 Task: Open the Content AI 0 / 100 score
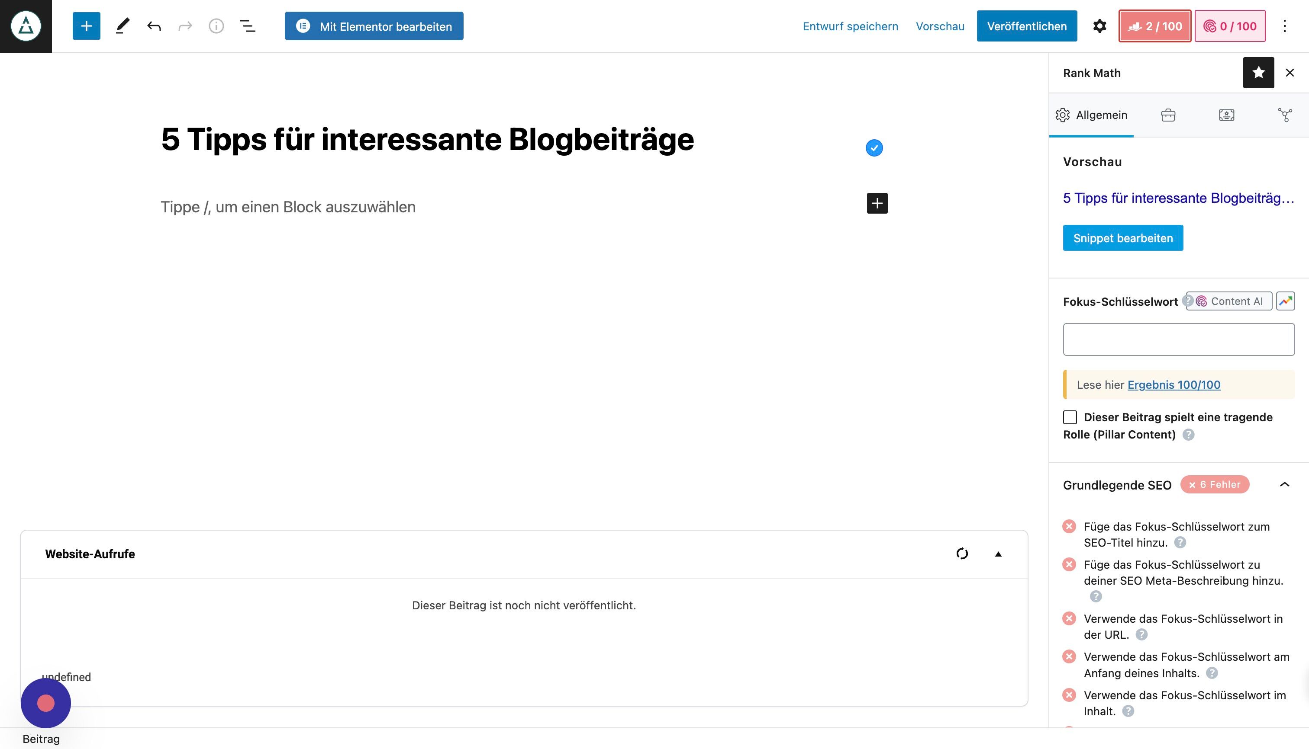(x=1230, y=26)
